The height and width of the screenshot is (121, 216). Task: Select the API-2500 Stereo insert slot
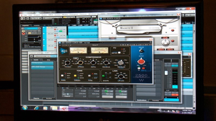[x=42, y=67]
